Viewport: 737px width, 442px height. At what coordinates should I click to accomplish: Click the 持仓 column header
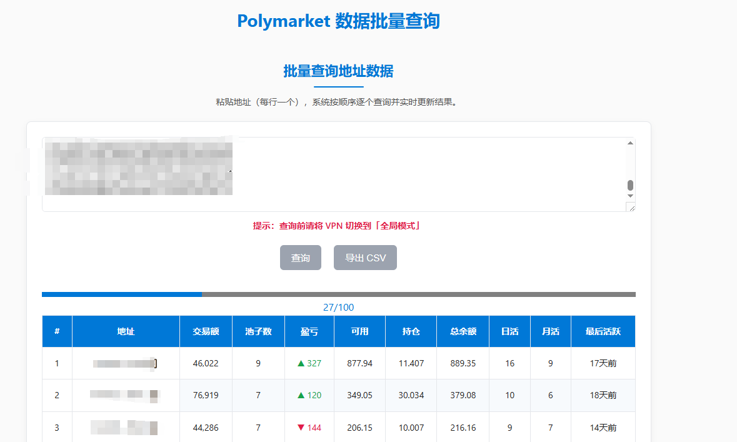pos(411,331)
